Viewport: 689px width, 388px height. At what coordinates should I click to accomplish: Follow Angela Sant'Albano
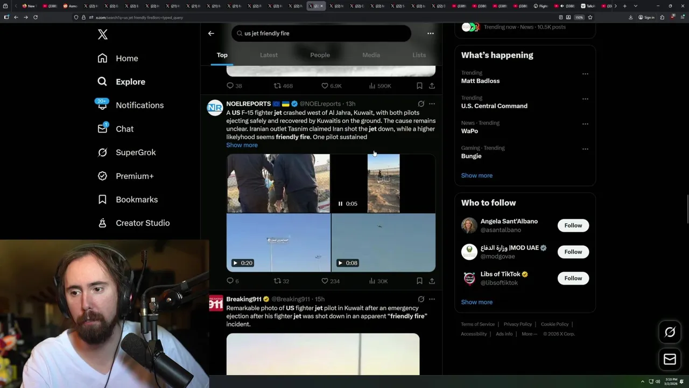click(x=573, y=225)
